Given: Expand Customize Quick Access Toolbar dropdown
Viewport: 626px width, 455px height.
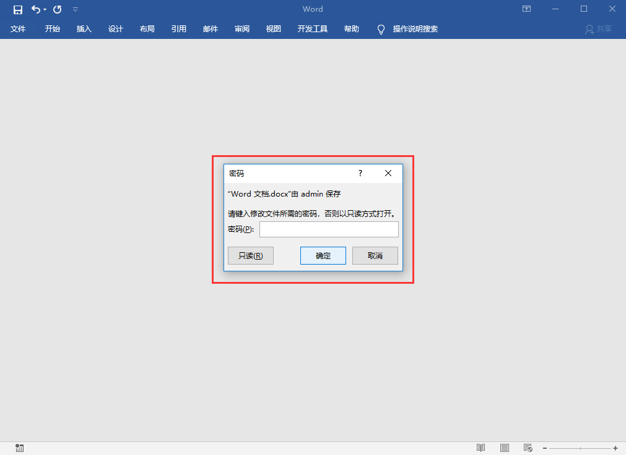Looking at the screenshot, I should (76, 9).
